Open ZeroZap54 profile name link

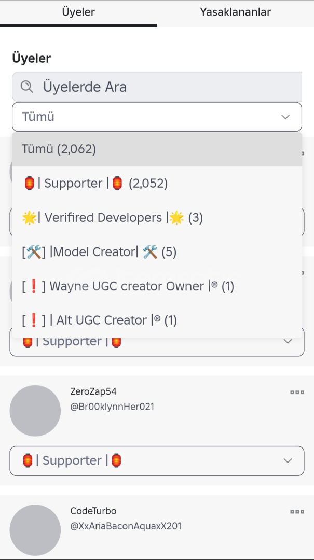tap(93, 392)
